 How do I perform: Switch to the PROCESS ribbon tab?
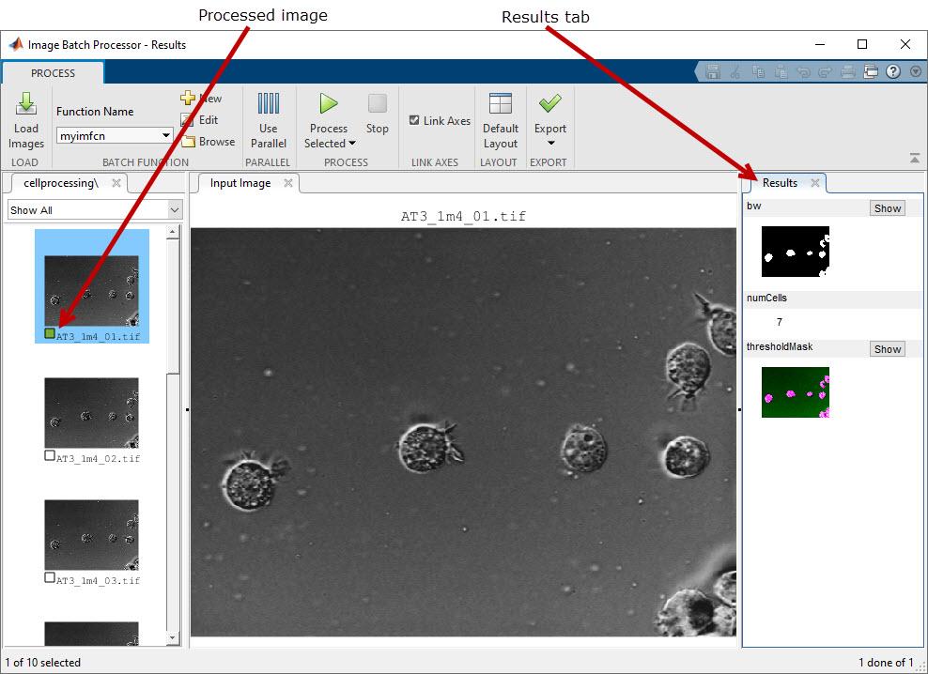tap(53, 73)
